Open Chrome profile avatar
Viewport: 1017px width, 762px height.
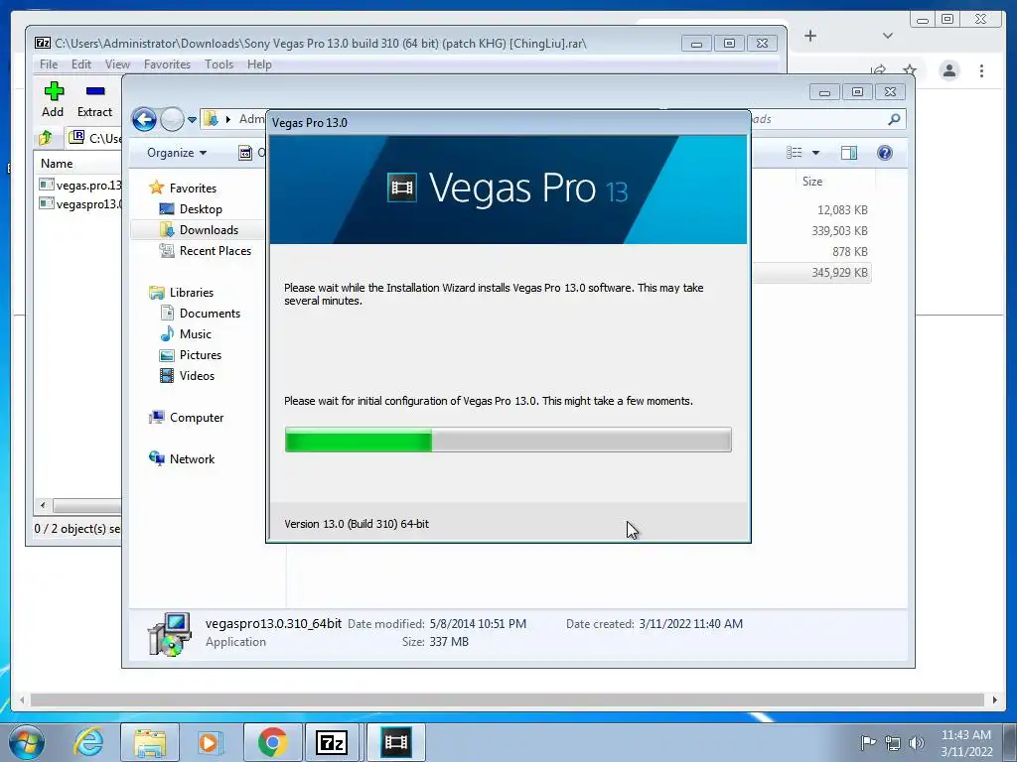click(948, 70)
